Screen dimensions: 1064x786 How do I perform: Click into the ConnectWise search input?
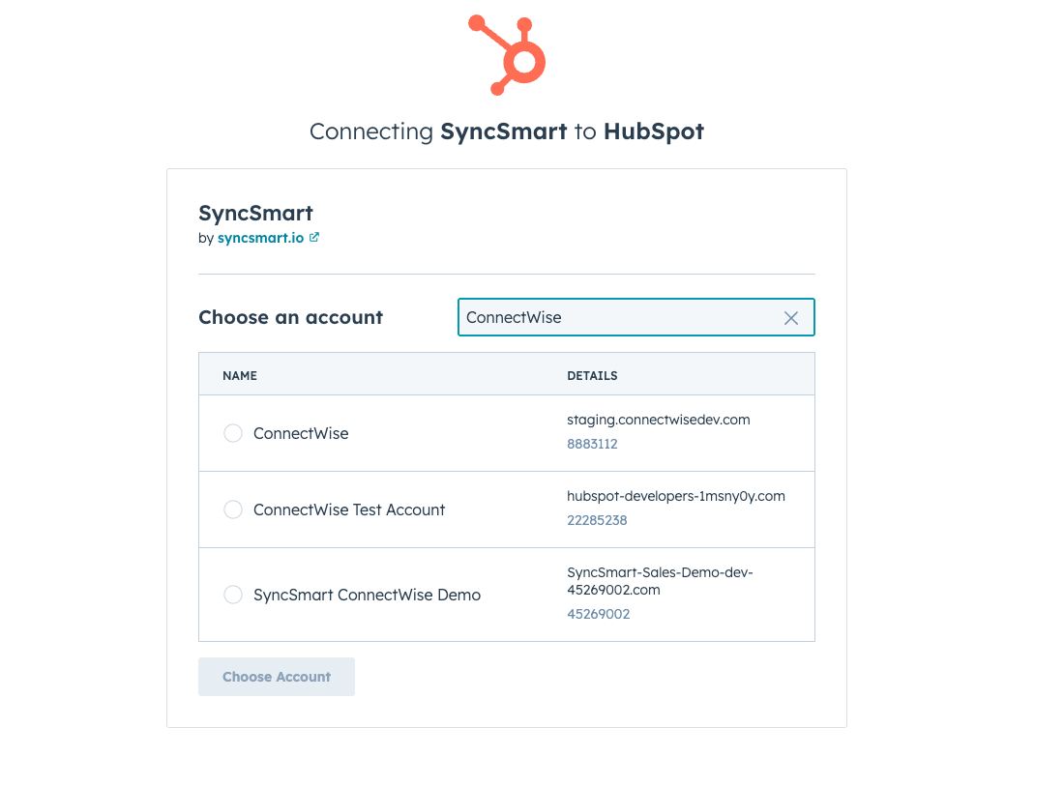[619, 318]
